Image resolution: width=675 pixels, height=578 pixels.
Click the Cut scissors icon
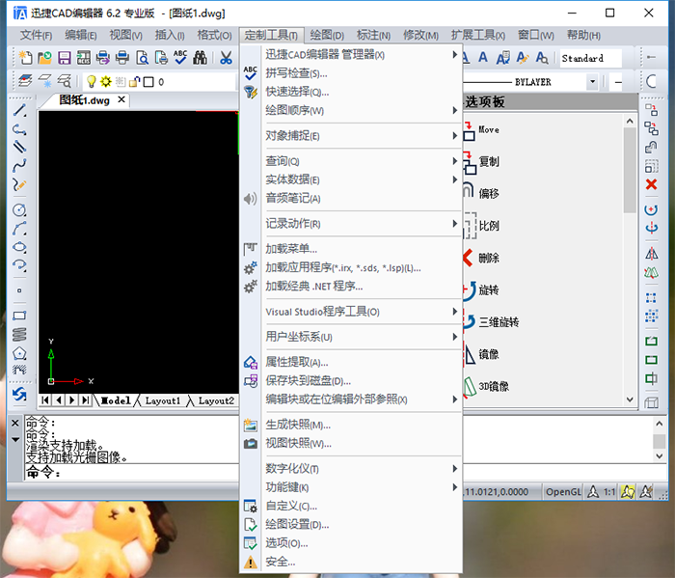pyautogui.click(x=226, y=58)
